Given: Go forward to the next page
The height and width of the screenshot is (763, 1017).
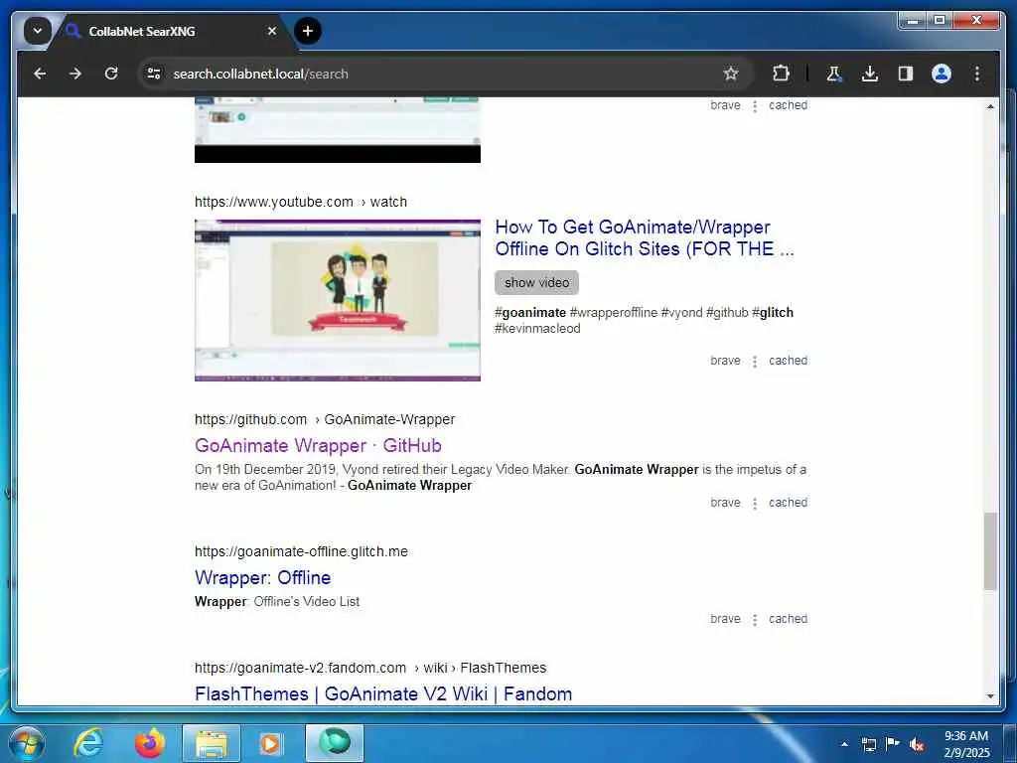Looking at the screenshot, I should (x=75, y=74).
